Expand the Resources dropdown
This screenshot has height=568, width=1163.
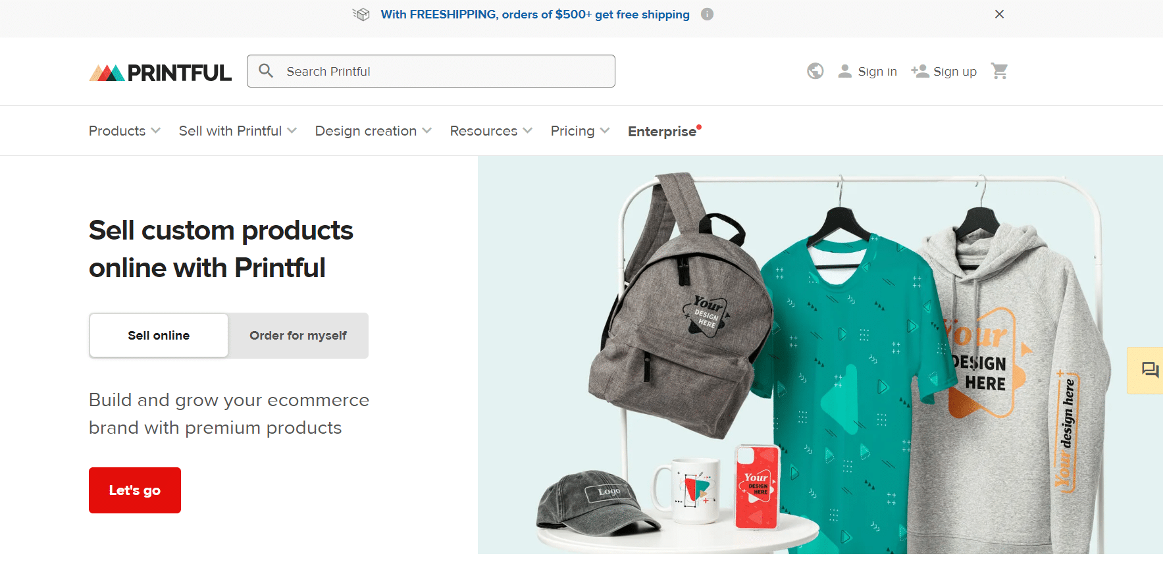click(490, 130)
